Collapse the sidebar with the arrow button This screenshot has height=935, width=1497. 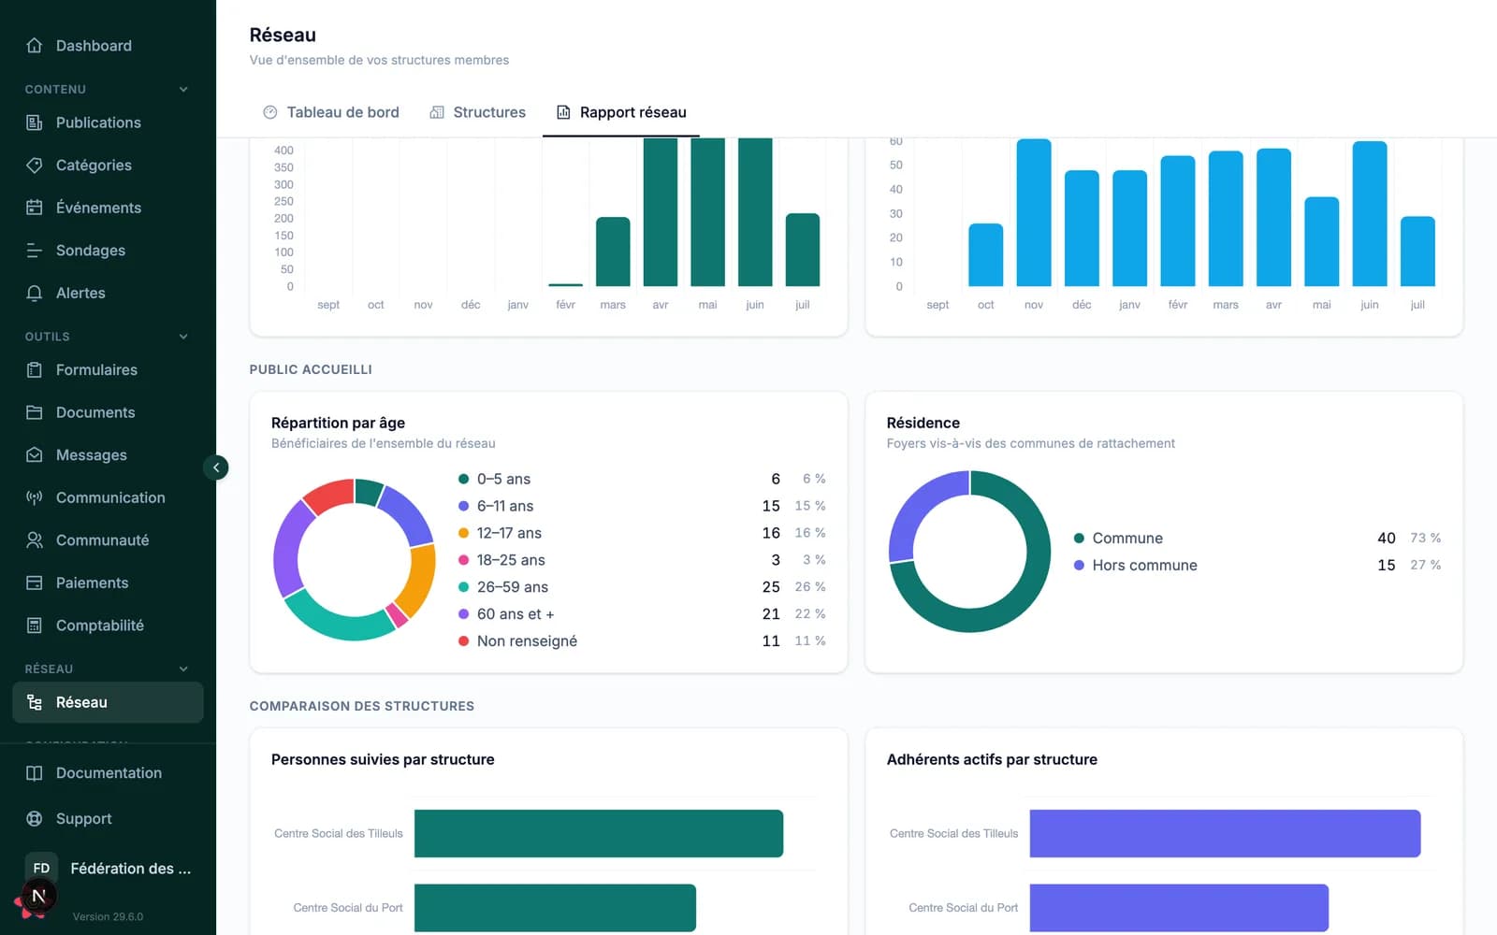click(216, 467)
